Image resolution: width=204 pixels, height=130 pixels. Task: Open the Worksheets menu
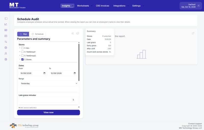pos(84,6)
